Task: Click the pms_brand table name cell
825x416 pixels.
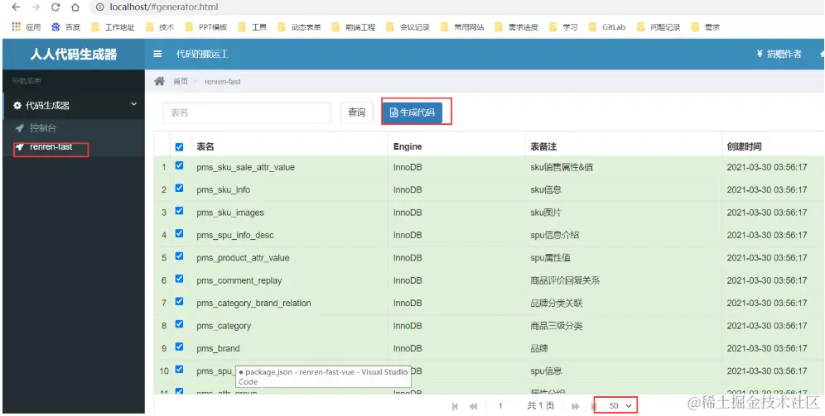Action: click(218, 348)
